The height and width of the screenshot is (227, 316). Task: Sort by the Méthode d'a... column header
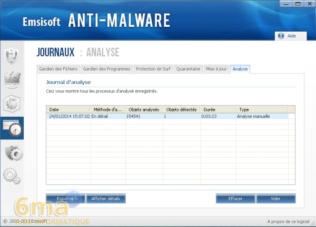click(107, 110)
